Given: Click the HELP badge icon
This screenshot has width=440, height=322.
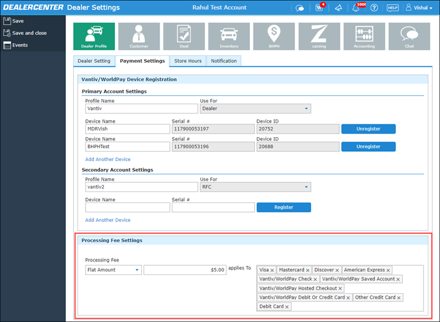Looking at the screenshot, I should tap(392, 8).
